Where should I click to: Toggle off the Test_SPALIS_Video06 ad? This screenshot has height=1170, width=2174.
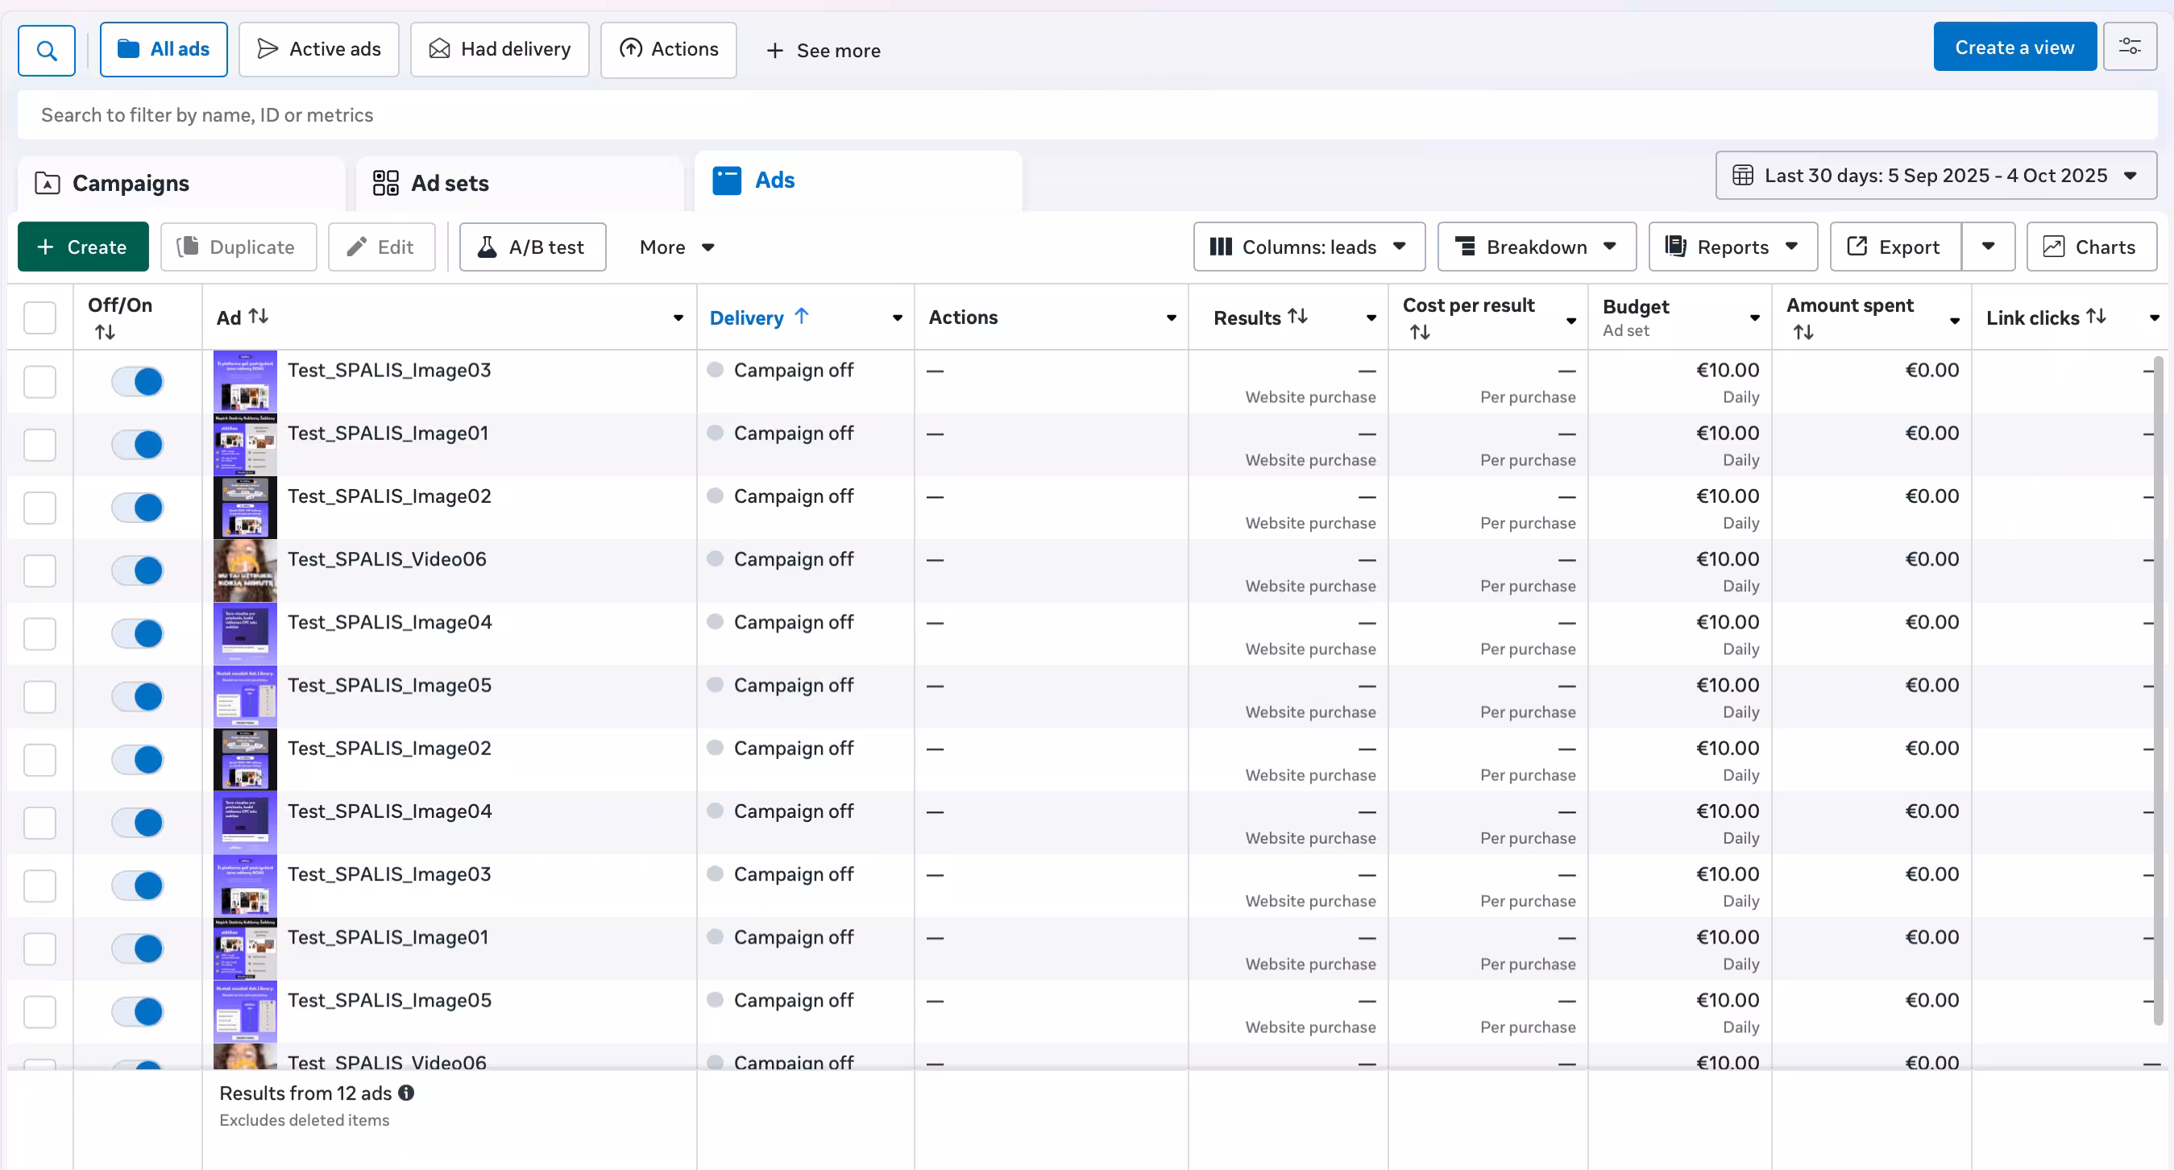[138, 570]
